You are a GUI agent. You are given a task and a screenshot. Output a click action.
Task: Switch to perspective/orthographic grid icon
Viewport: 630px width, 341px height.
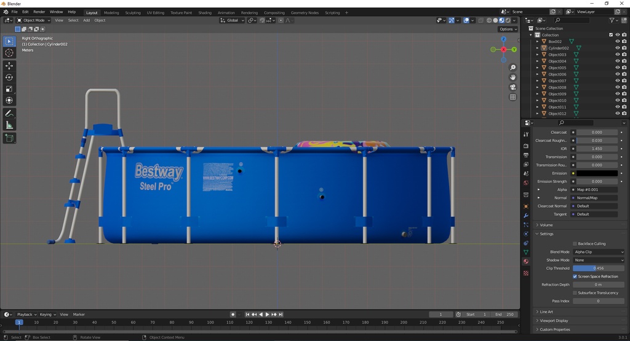[512, 97]
